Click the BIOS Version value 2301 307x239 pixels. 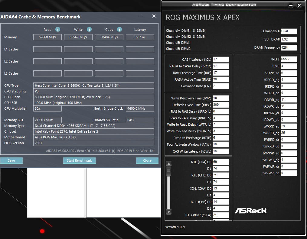93,143
